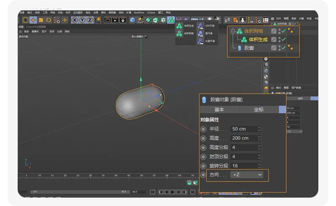This screenshot has height=206, width=336.
Task: Switch to the 基本 tab
Action: (219, 110)
